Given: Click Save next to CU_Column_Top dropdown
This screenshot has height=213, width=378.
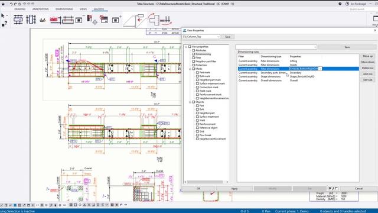Looking at the screenshot, I should pyautogui.click(x=227, y=37).
